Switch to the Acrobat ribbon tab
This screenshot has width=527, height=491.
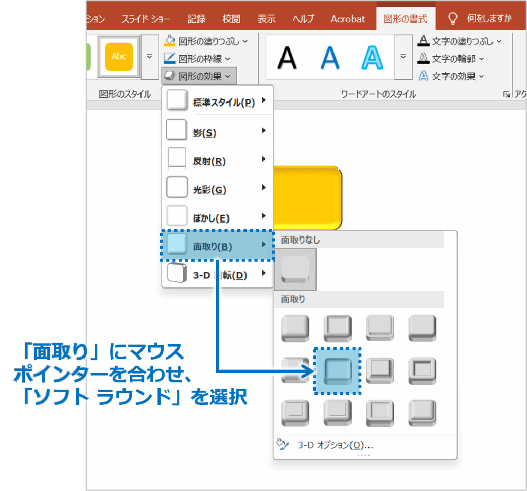tap(348, 17)
